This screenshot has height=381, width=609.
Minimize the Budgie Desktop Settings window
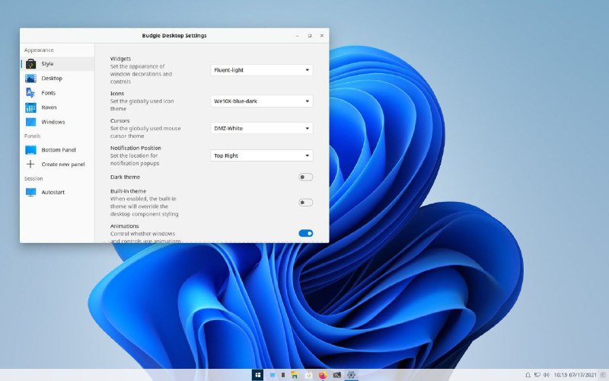pyautogui.click(x=298, y=36)
